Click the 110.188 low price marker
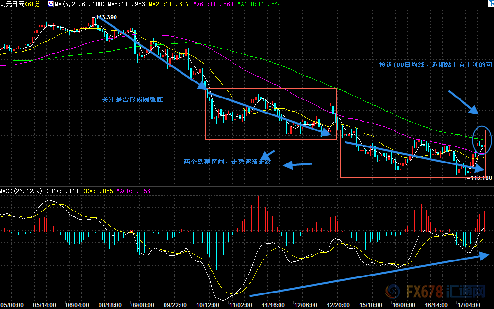 pyautogui.click(x=479, y=178)
